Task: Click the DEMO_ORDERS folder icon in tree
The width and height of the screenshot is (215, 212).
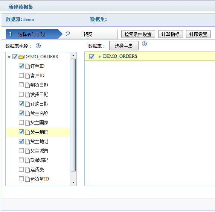Action: click(21, 57)
